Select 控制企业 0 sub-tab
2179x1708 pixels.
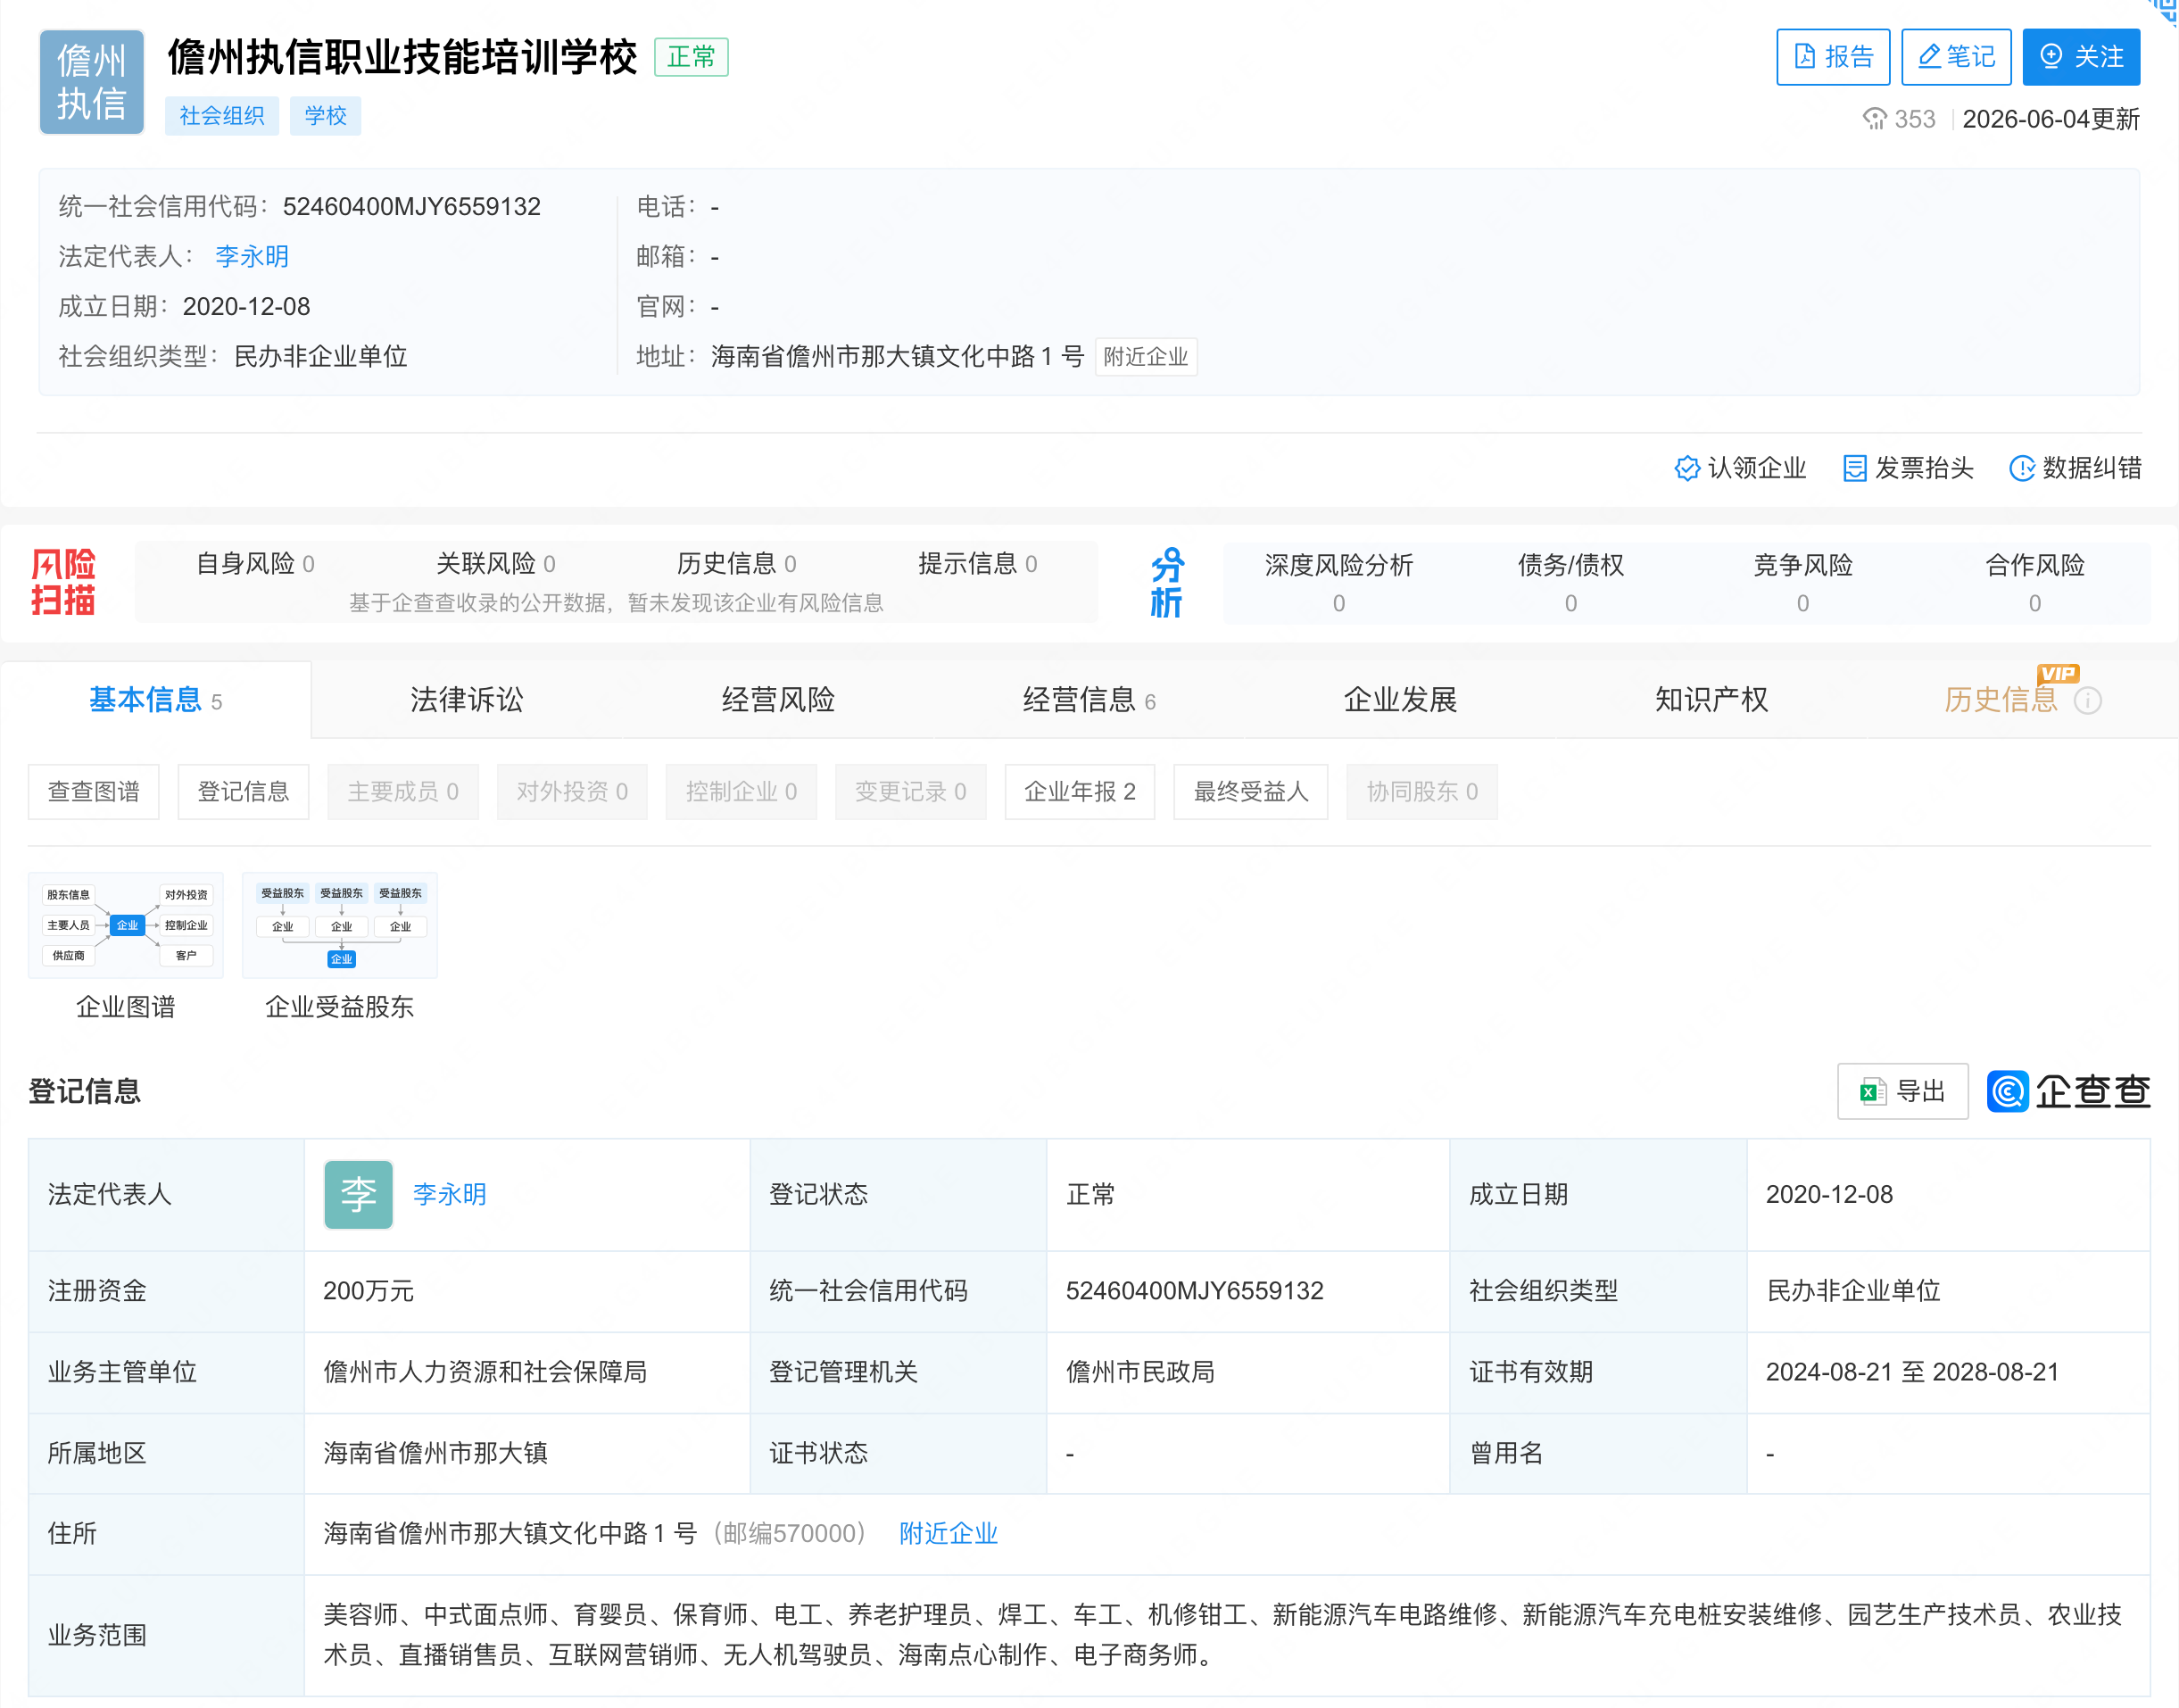click(741, 792)
